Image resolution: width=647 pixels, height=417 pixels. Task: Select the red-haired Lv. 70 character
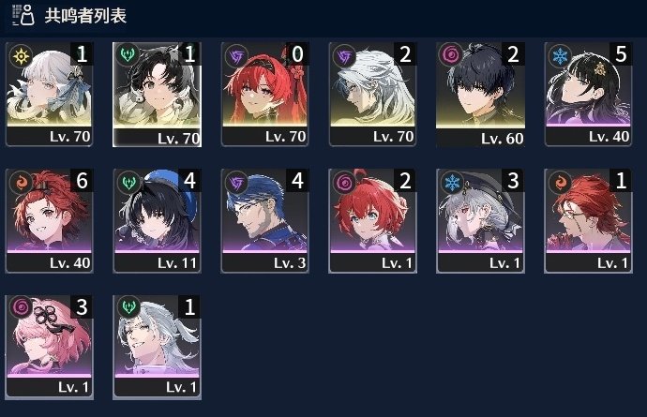[x=265, y=94]
